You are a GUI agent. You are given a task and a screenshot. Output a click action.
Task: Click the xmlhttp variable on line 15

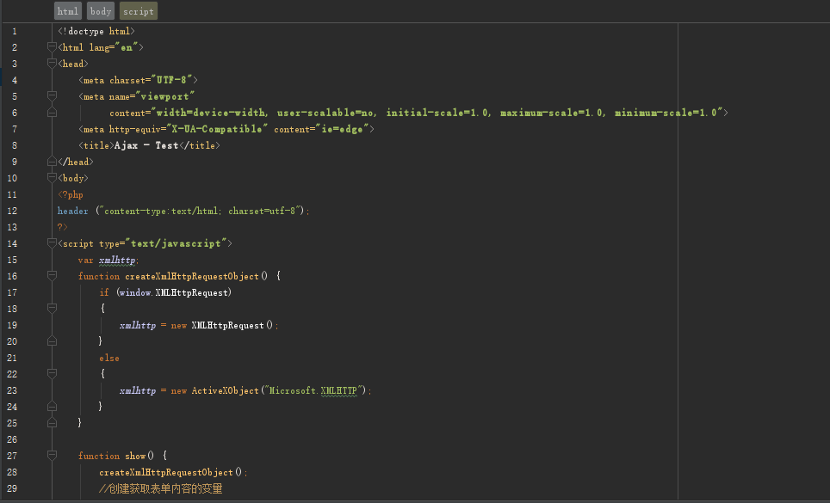tap(117, 260)
